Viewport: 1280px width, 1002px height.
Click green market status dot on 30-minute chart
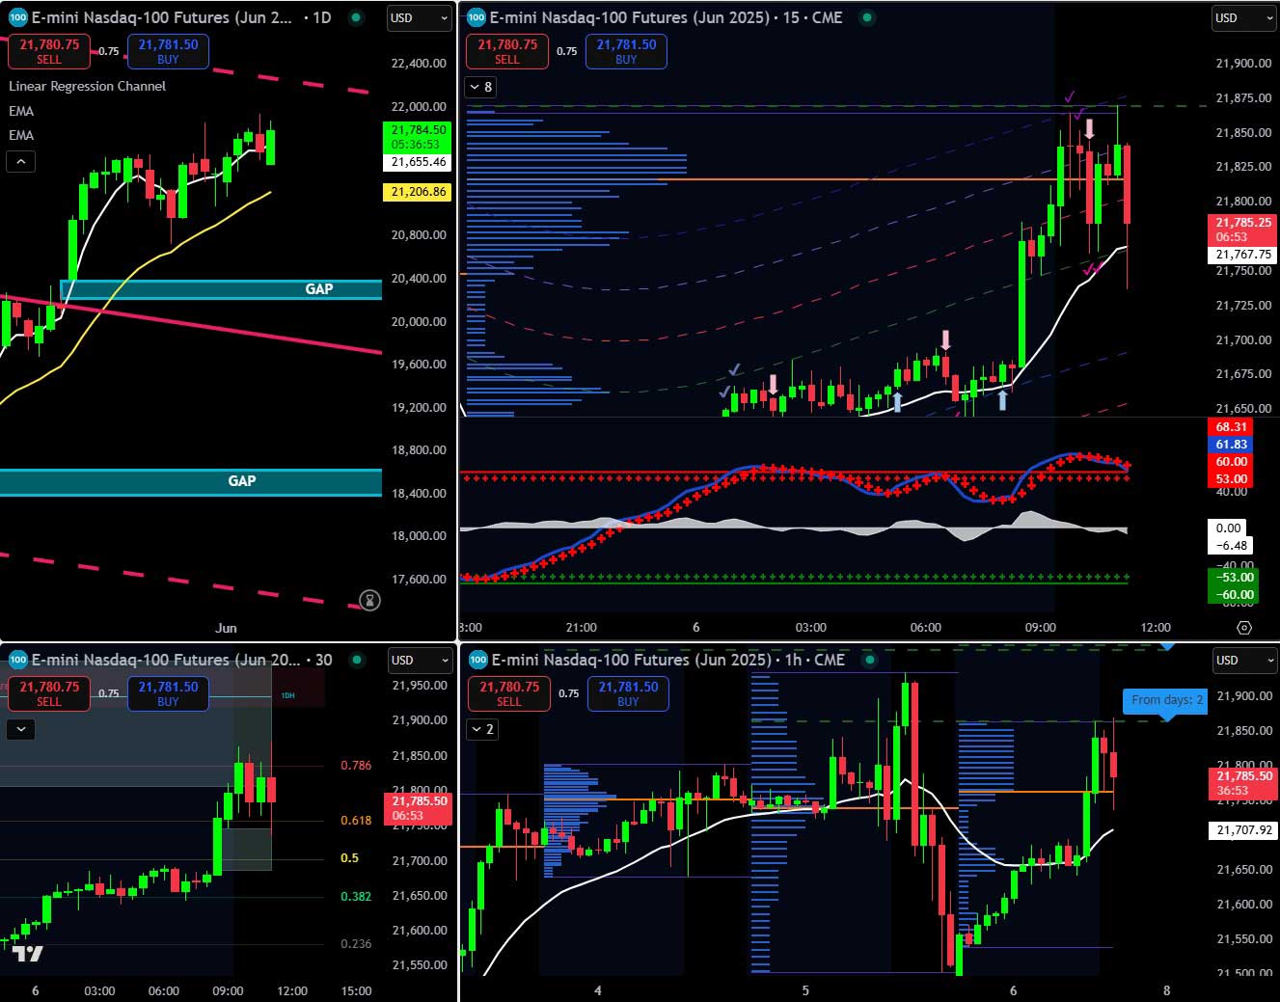coord(357,660)
